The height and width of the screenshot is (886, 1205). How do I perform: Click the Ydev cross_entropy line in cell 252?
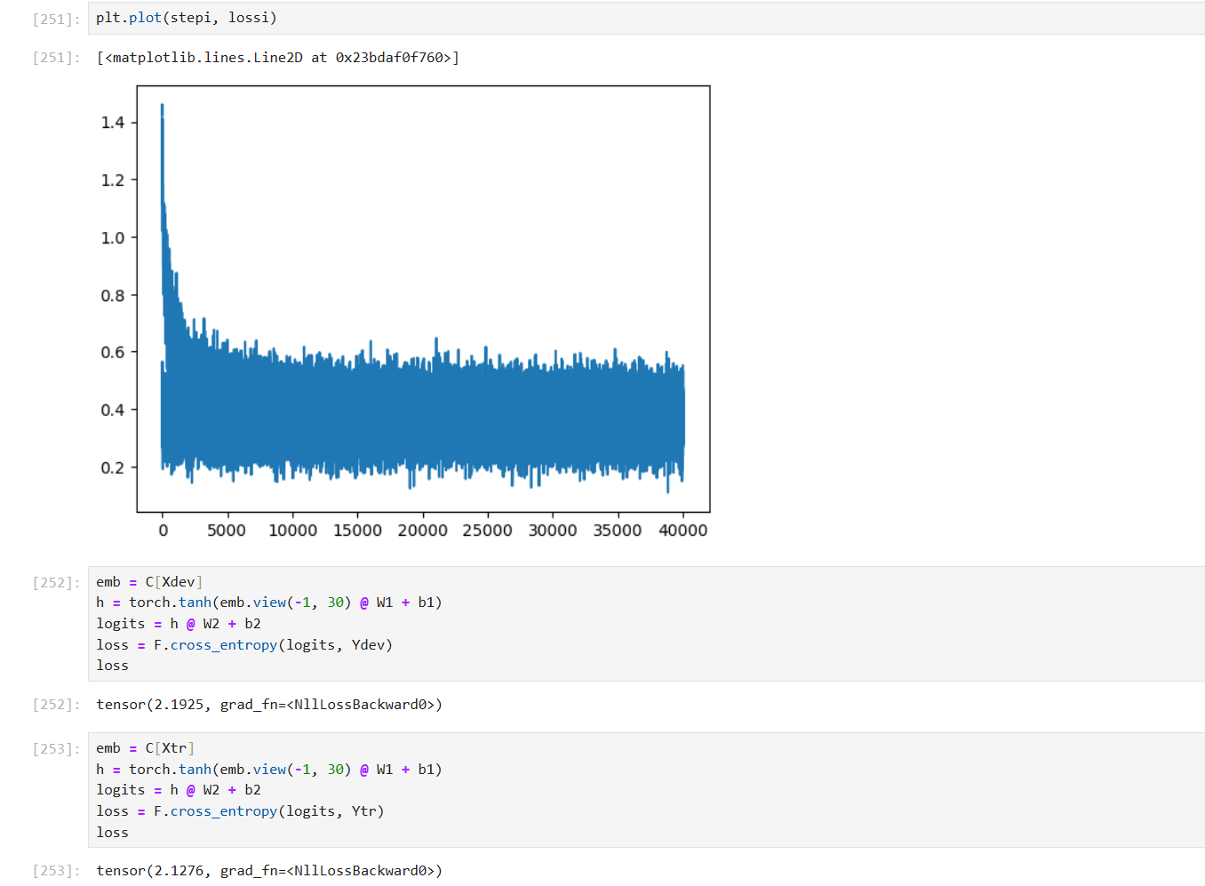pyautogui.click(x=244, y=645)
